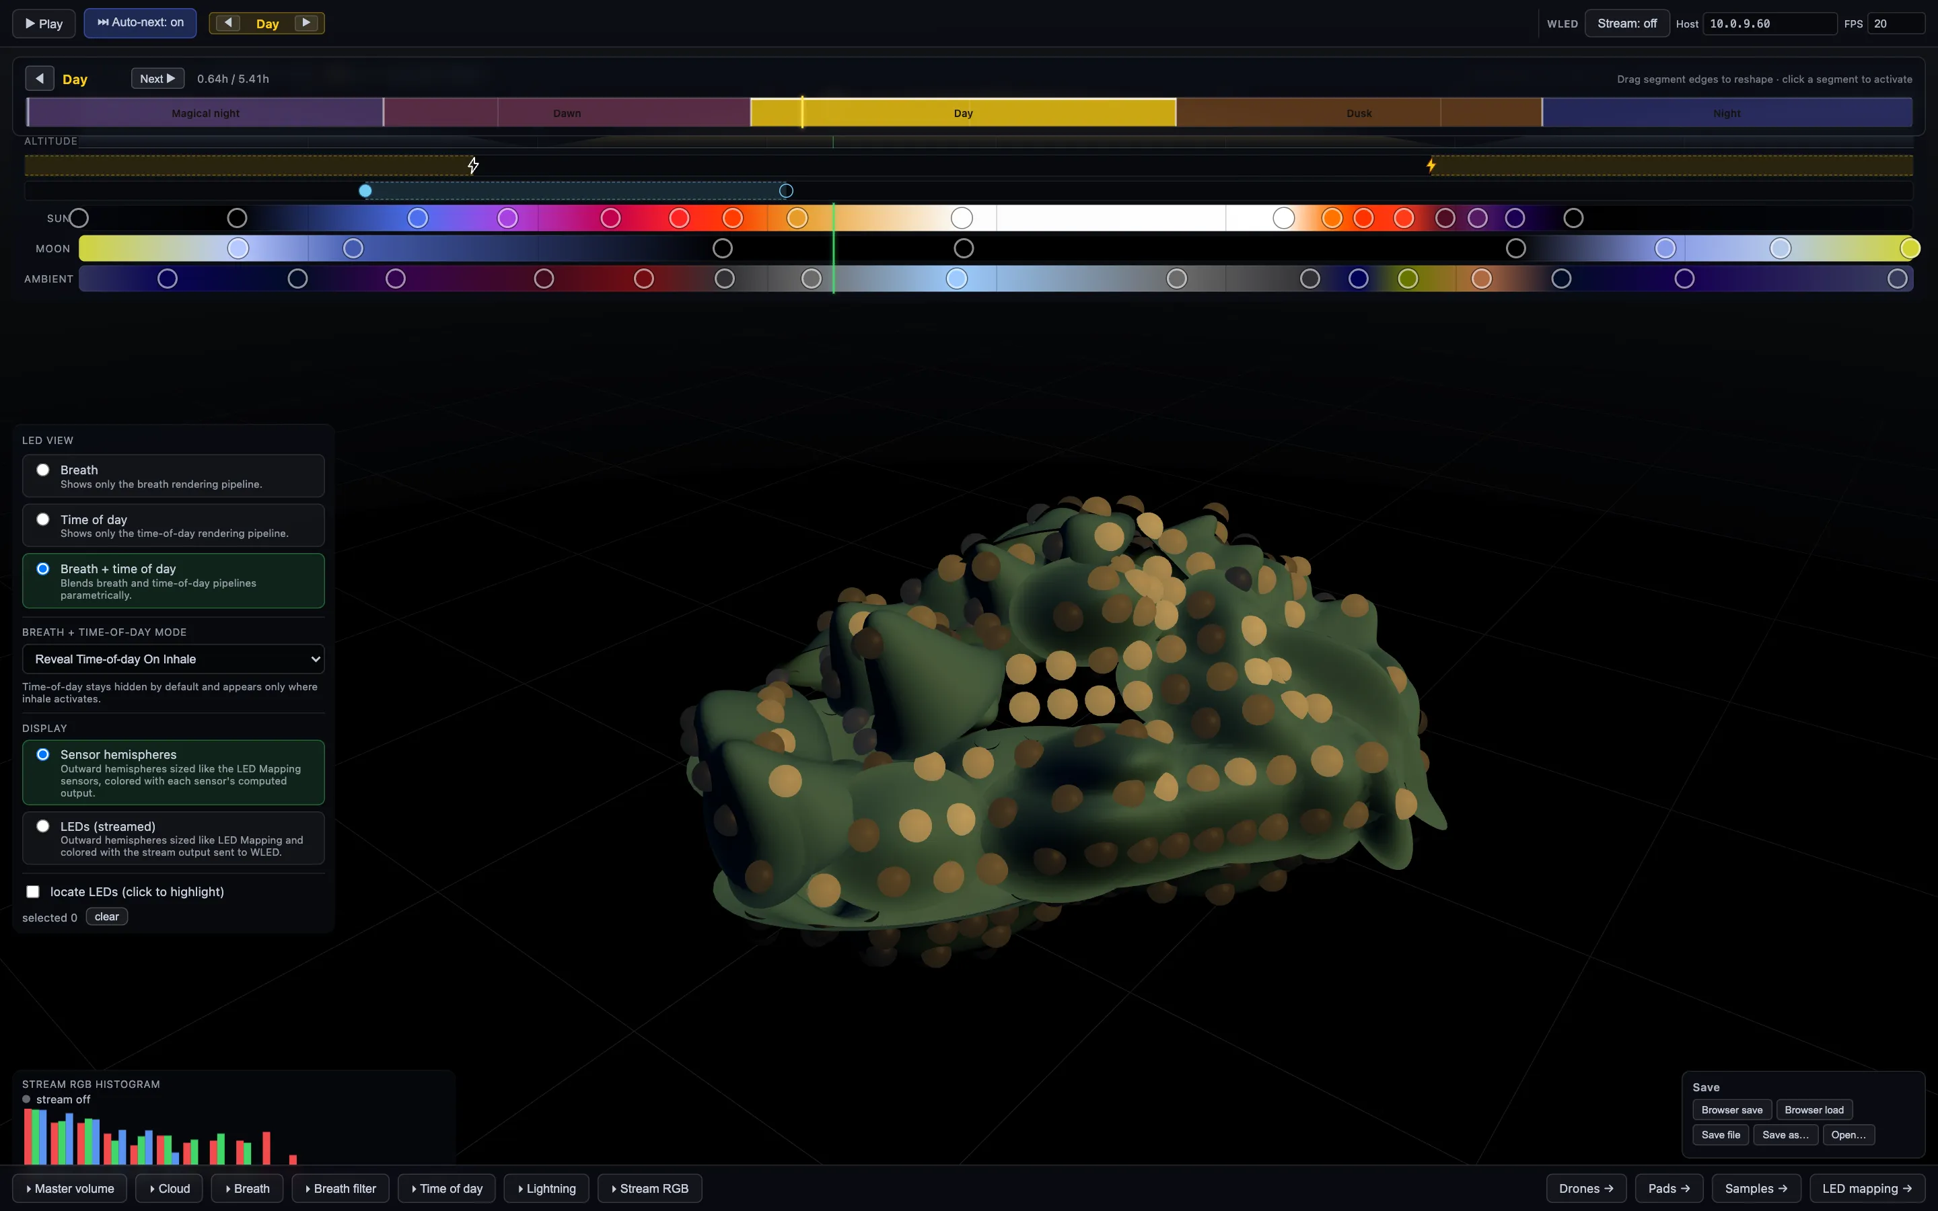Screen dimensions: 1938x1211
Task: Expand the Master volume panel
Action: (x=70, y=1189)
